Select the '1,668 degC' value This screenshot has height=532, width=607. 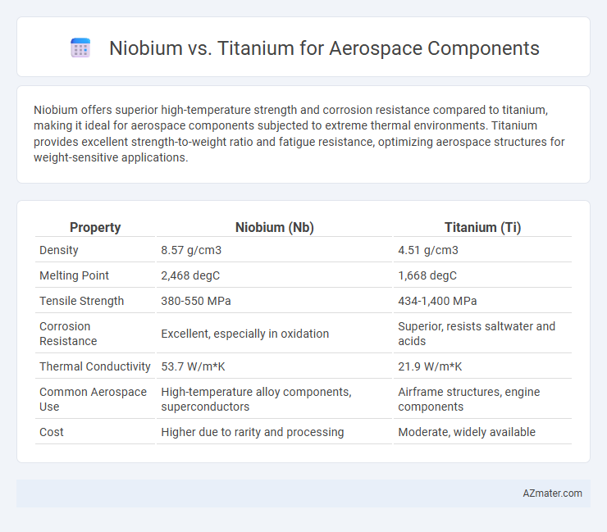coord(427,275)
